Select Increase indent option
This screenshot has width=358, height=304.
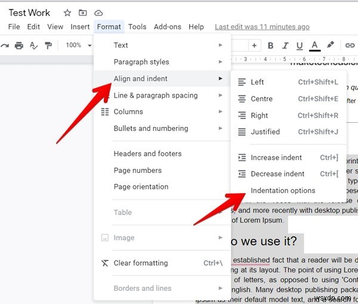pyautogui.click(x=289, y=157)
